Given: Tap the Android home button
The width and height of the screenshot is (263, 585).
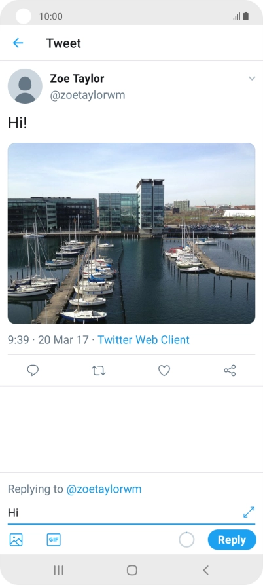Looking at the screenshot, I should [x=132, y=570].
